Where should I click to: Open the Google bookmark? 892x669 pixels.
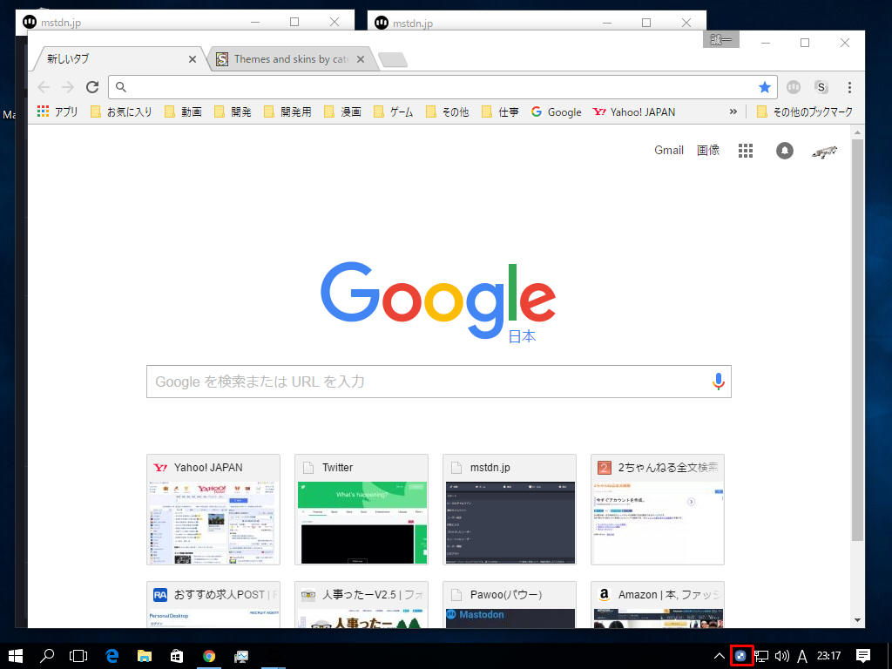(557, 112)
